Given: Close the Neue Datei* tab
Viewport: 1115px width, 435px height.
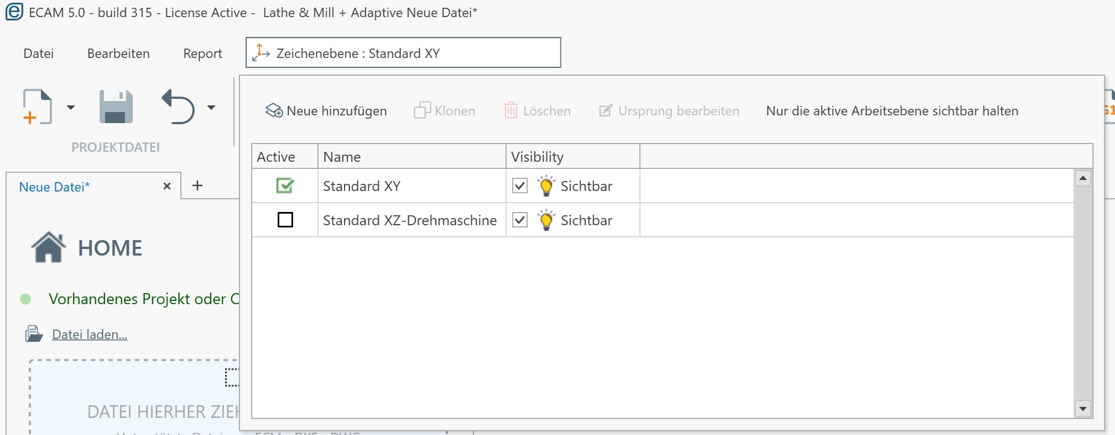Looking at the screenshot, I should click(x=167, y=187).
